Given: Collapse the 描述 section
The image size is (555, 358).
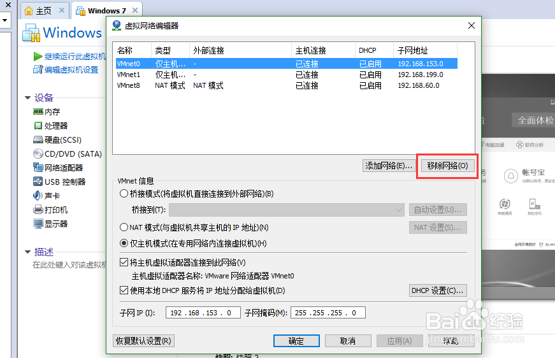Looking at the screenshot, I should pos(27,252).
